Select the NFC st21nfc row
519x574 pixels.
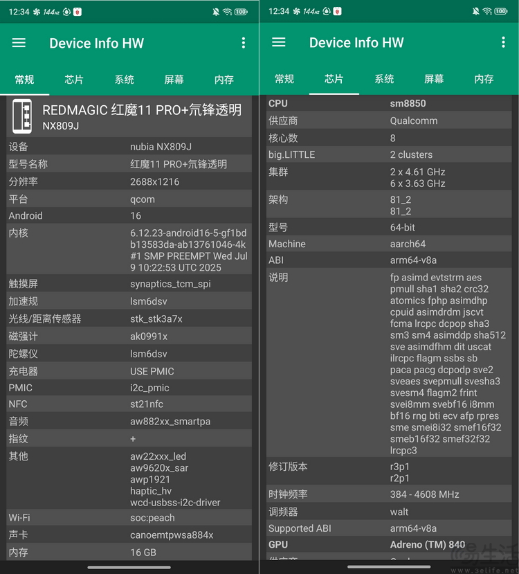(129, 404)
